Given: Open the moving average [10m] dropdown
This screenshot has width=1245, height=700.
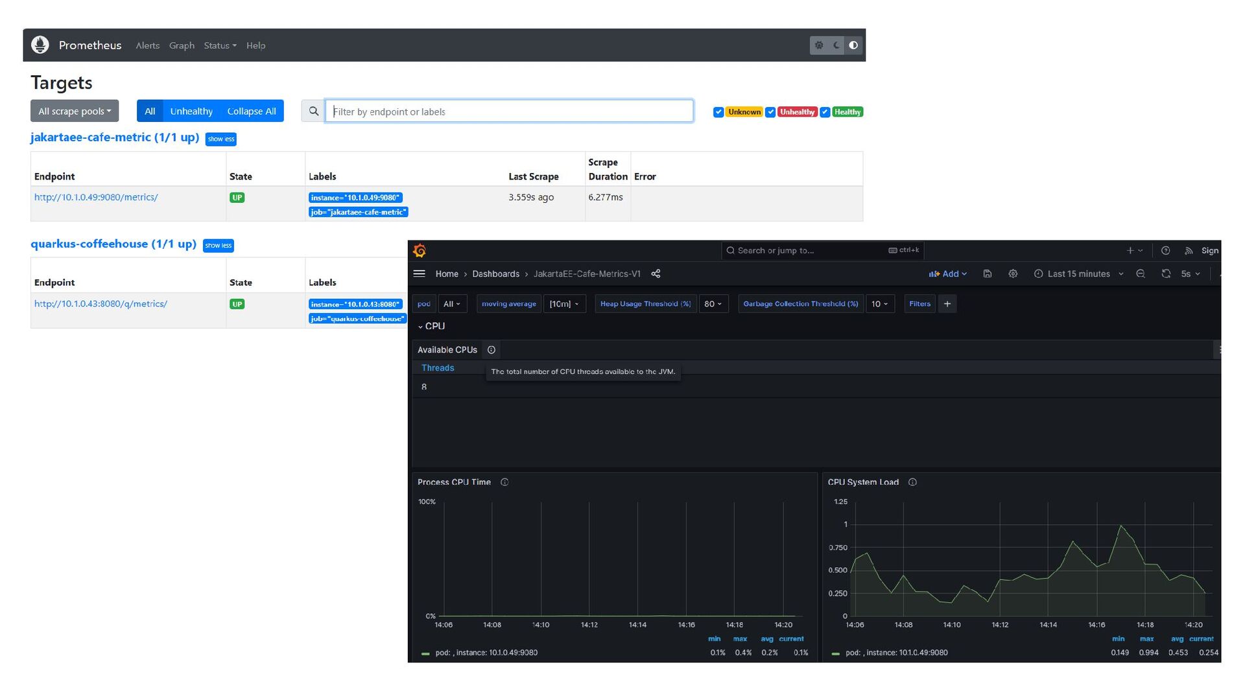Looking at the screenshot, I should [x=564, y=303].
